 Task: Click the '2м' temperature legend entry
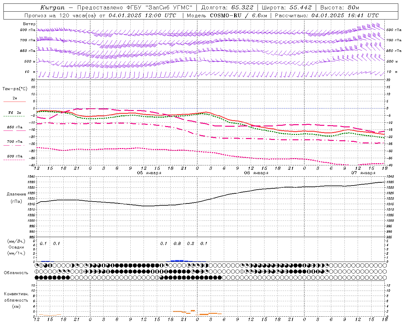coord(15,98)
